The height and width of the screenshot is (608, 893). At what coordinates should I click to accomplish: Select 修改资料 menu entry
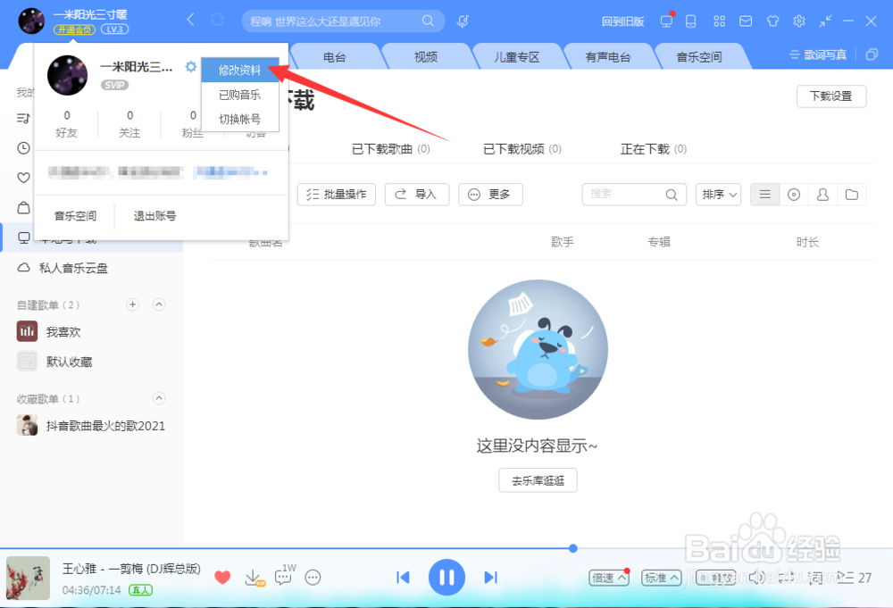pos(239,70)
